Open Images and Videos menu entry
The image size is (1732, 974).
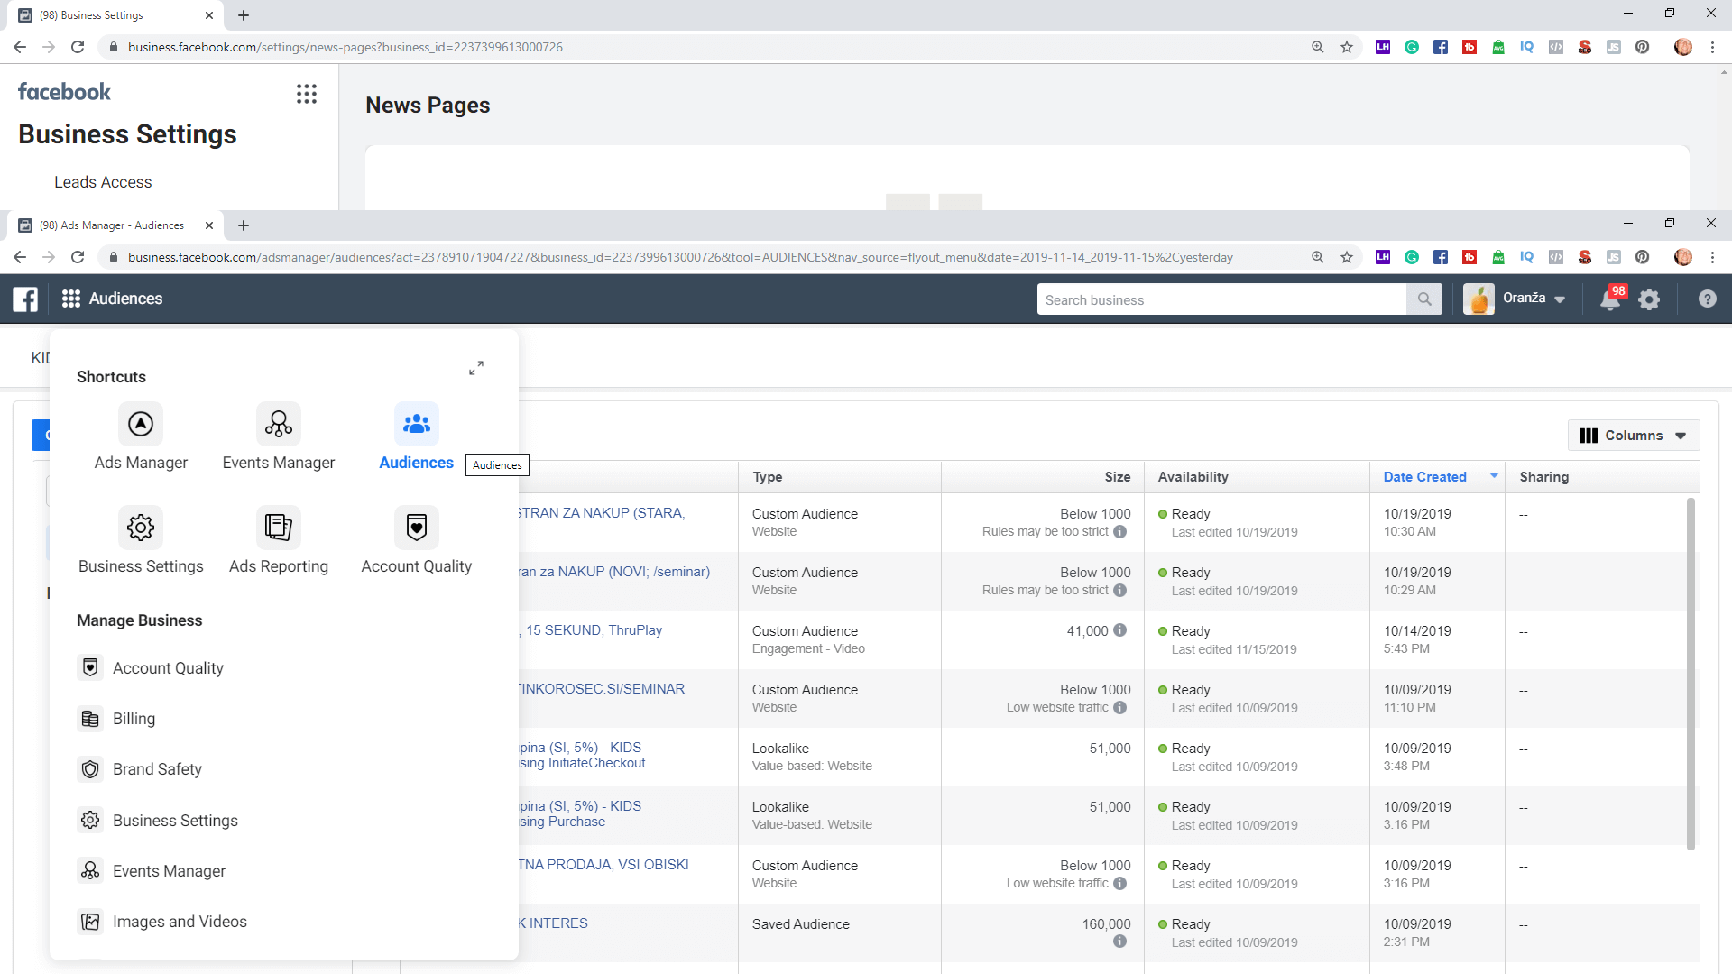pyautogui.click(x=180, y=922)
